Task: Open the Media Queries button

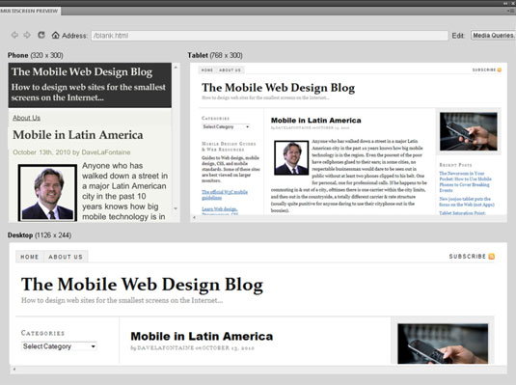Action: click(493, 36)
